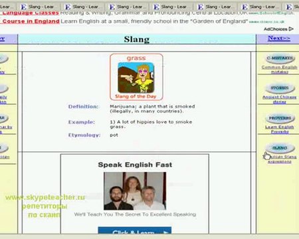299x239 pixels.
Task: Go to the Next>> slang page
Action: (x=279, y=39)
